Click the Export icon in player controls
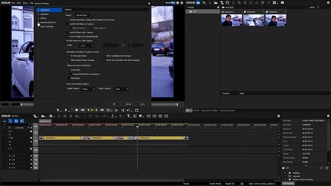Screen dimensions: 331x186 click(x=137, y=110)
